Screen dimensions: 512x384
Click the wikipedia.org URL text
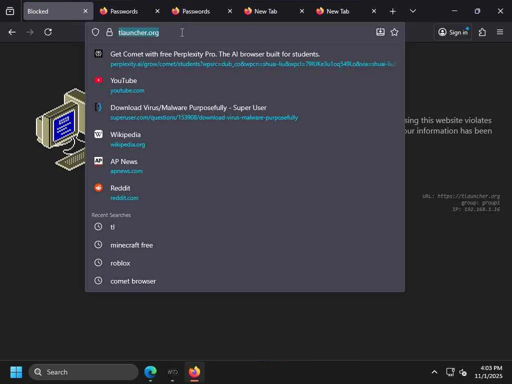point(127,144)
